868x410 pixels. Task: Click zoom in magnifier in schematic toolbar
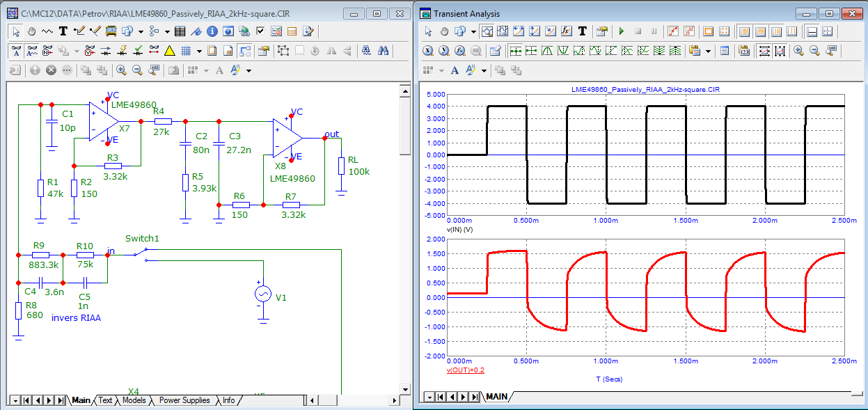(121, 70)
